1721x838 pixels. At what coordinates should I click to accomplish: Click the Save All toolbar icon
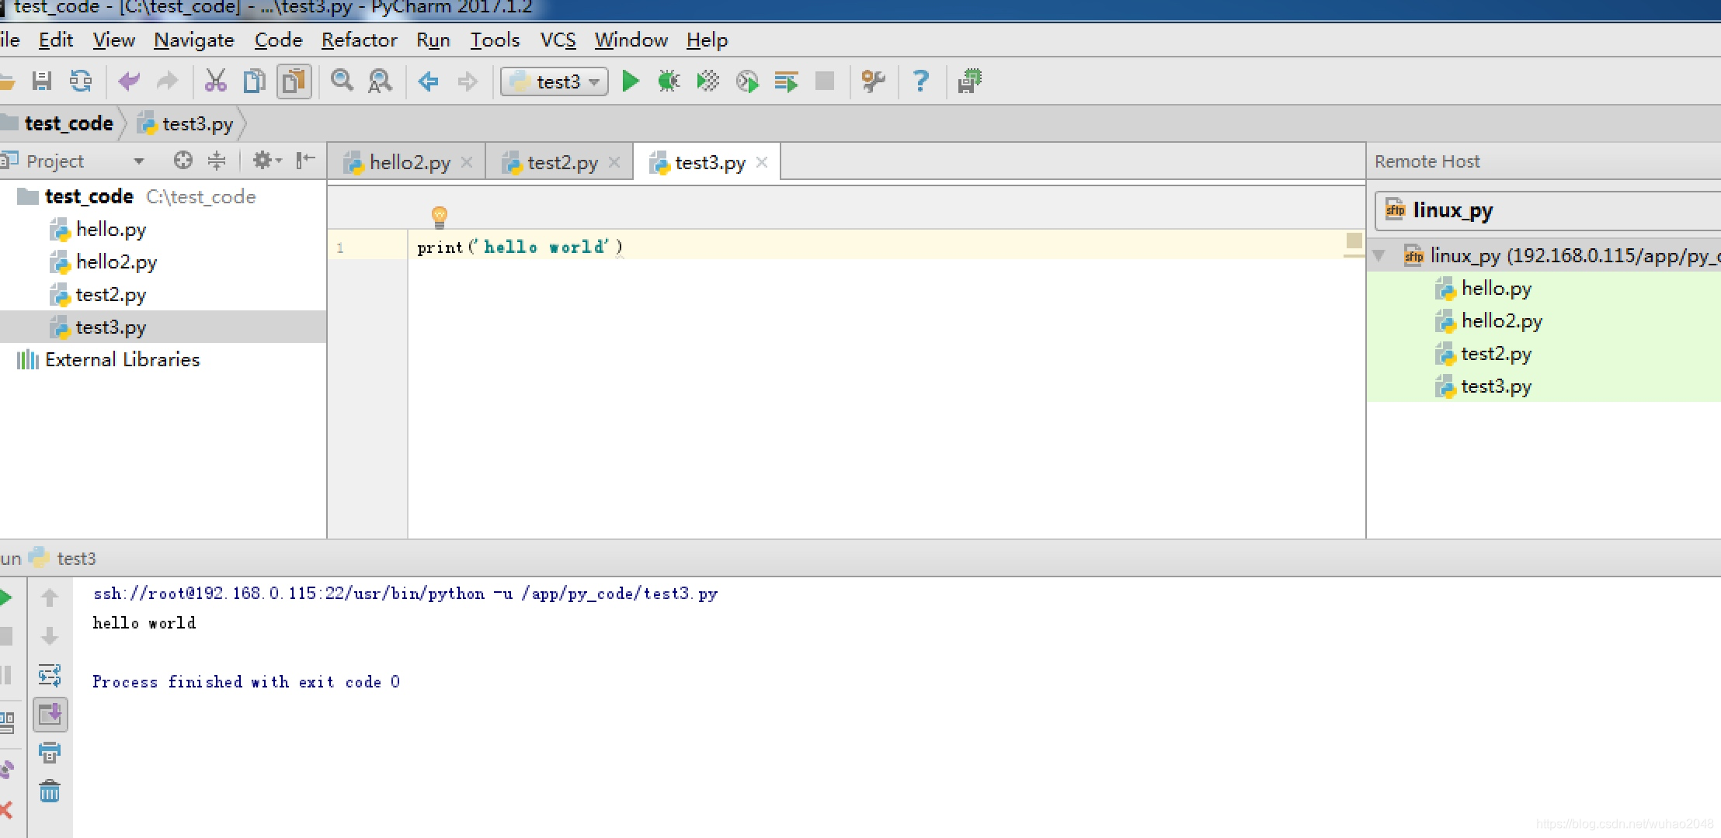click(x=41, y=81)
